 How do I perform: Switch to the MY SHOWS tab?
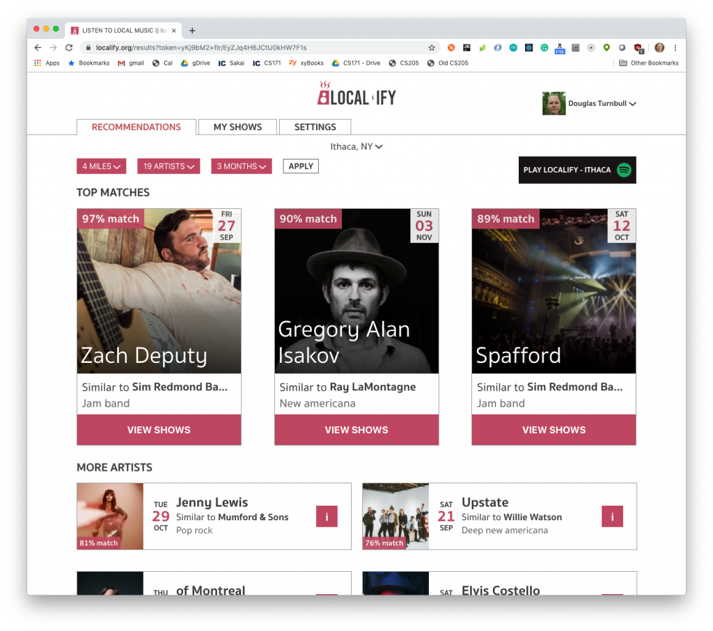(238, 127)
